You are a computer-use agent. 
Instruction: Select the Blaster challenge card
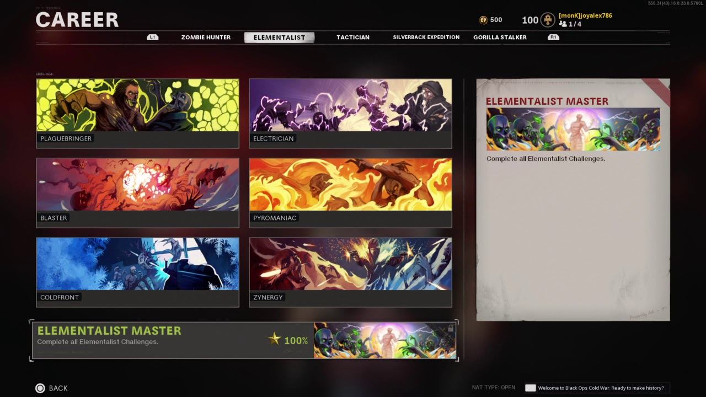[137, 193]
